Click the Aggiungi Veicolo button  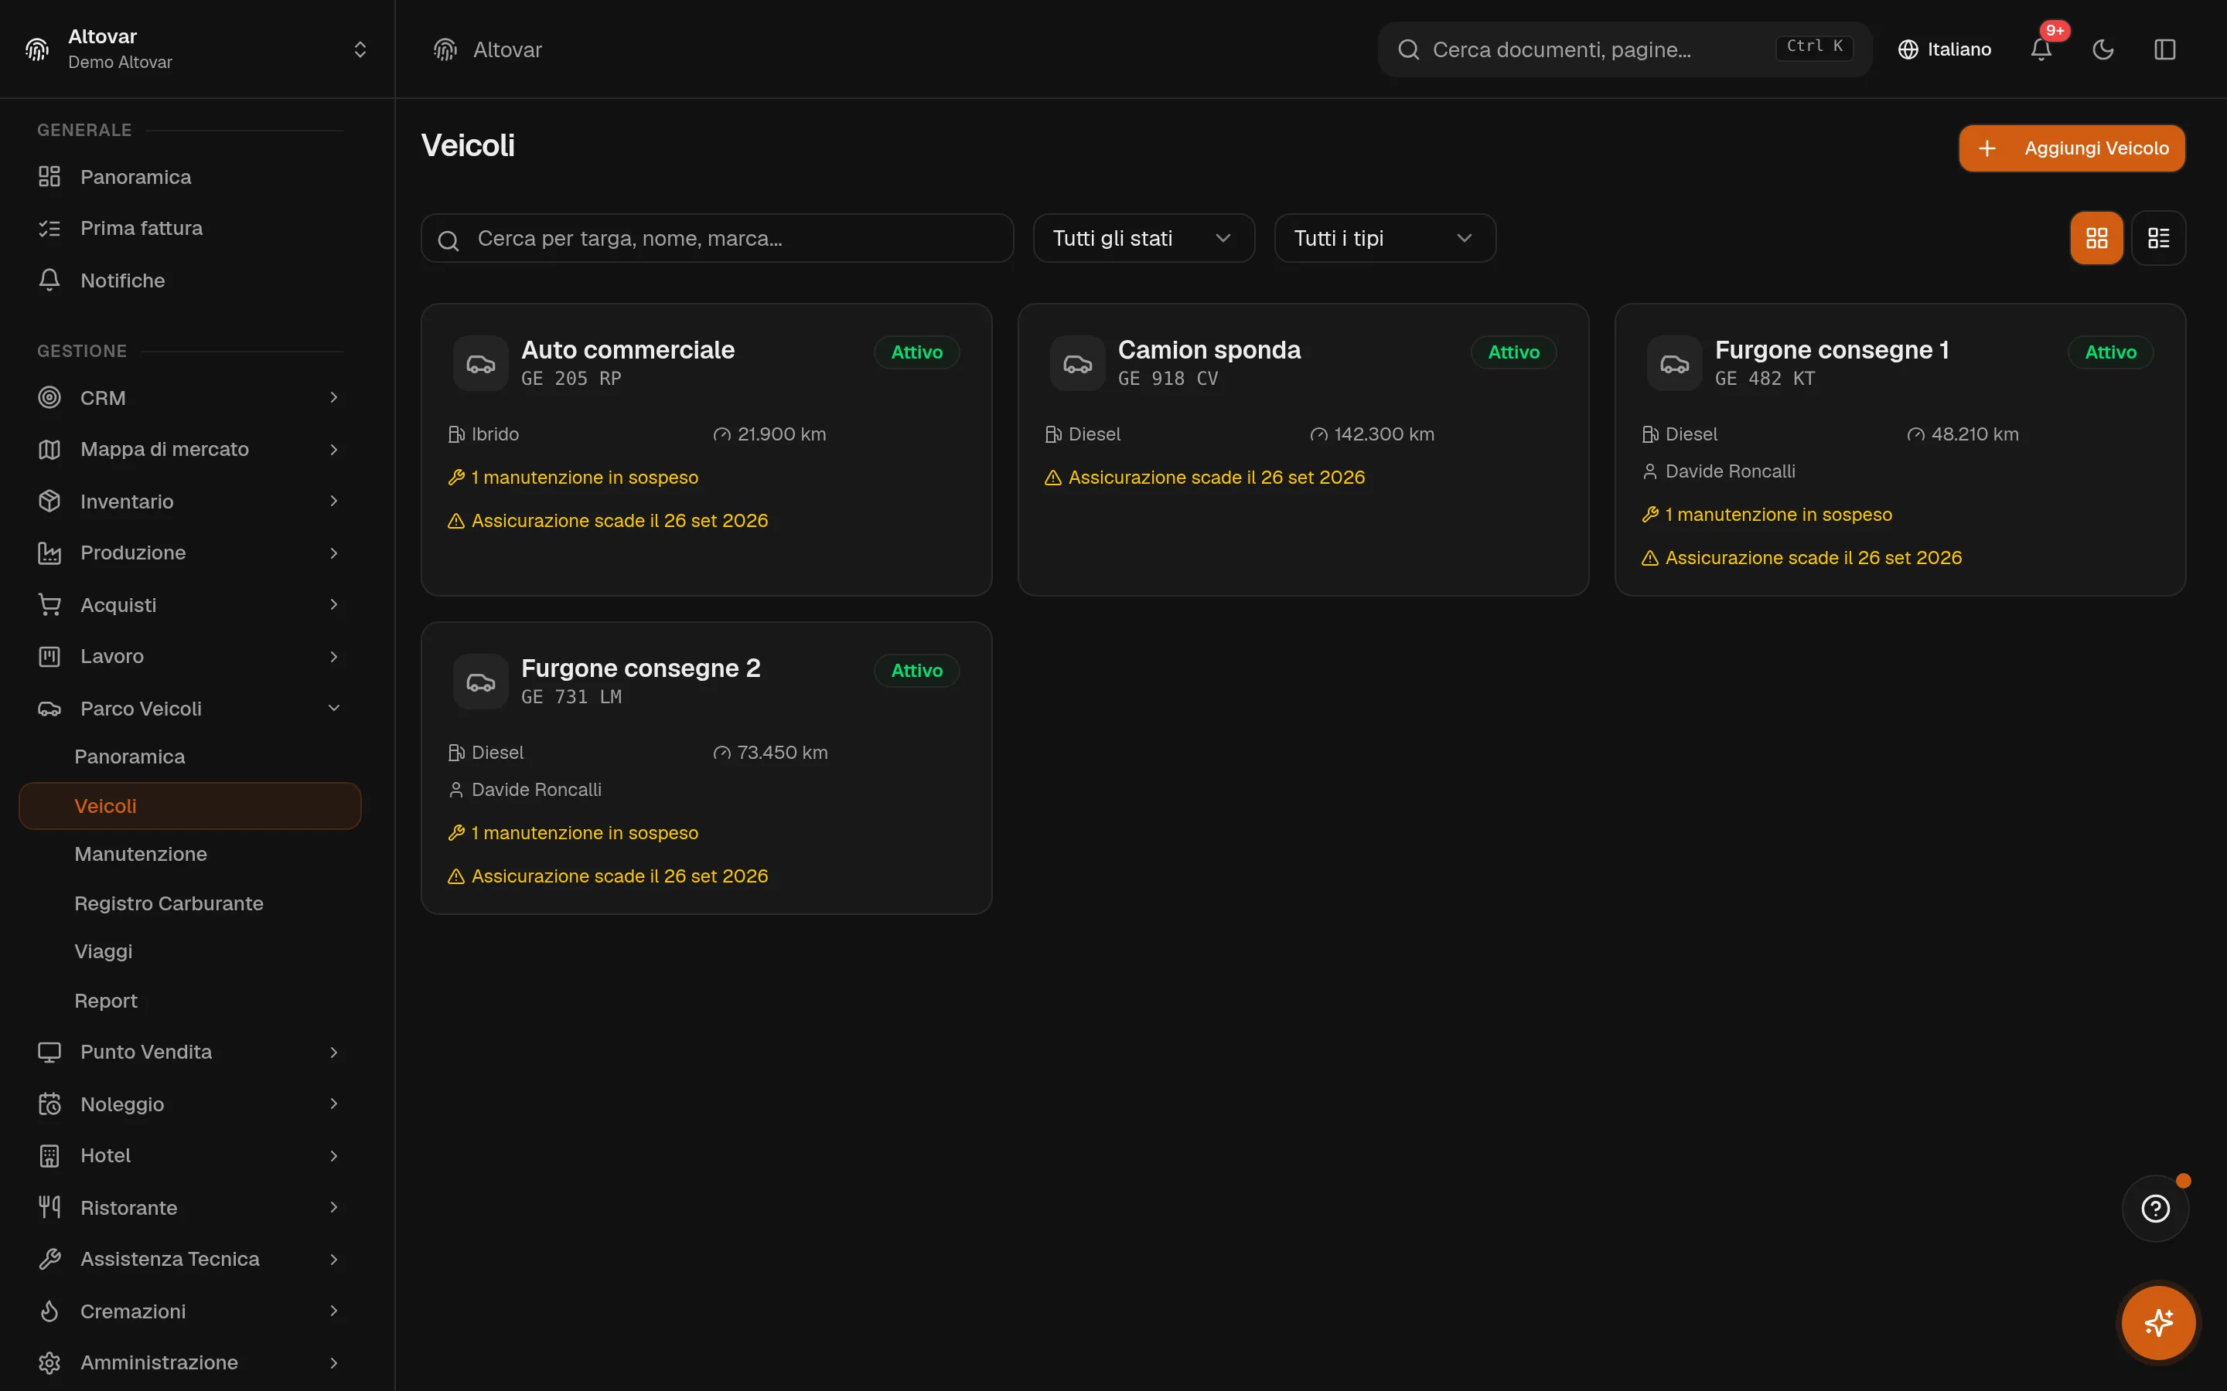pyautogui.click(x=2072, y=148)
